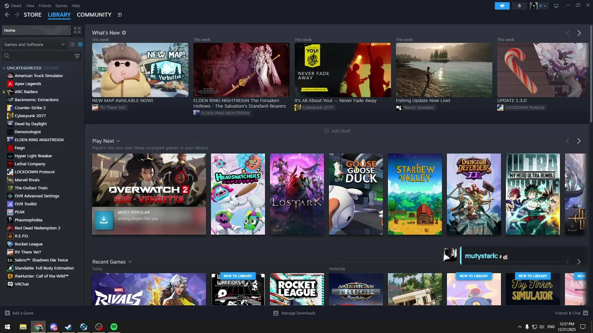Screen dimensions: 593x333
Task: Click the Add a Game plus icon
Action: [x=7, y=313]
